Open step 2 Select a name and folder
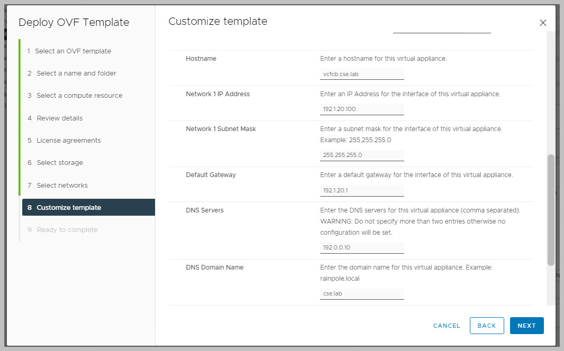Viewport: 564px width, 351px height. pos(76,73)
